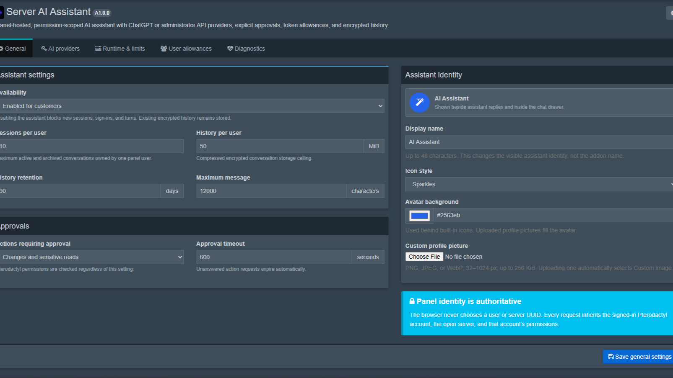This screenshot has width=673, height=378.
Task: Click the A1.0.0 version badge
Action: click(102, 13)
